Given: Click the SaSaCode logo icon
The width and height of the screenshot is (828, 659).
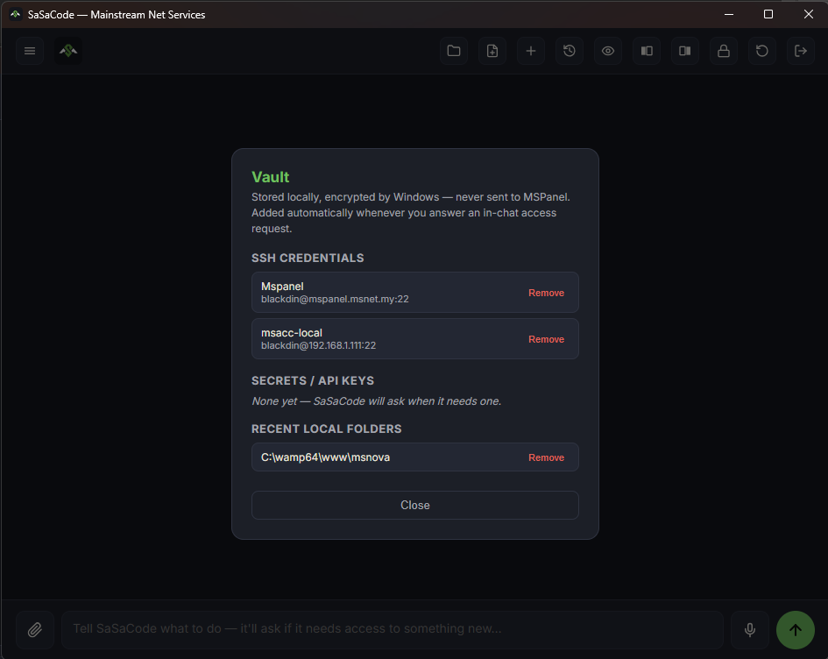Looking at the screenshot, I should click(68, 51).
